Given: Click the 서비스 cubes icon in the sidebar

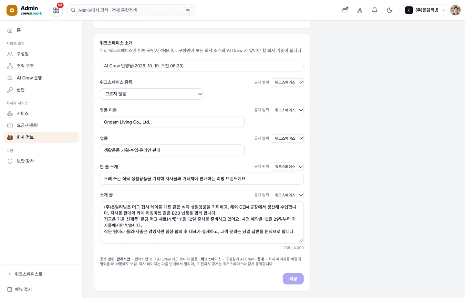Looking at the screenshot, I should pyautogui.click(x=10, y=114).
